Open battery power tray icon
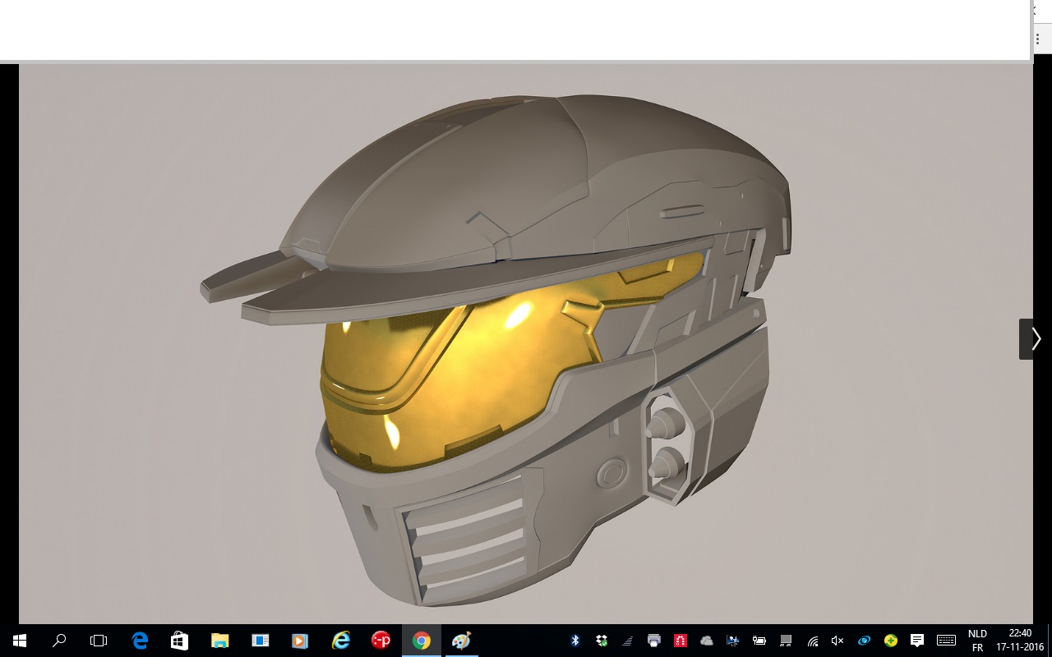The width and height of the screenshot is (1052, 657). 759,641
